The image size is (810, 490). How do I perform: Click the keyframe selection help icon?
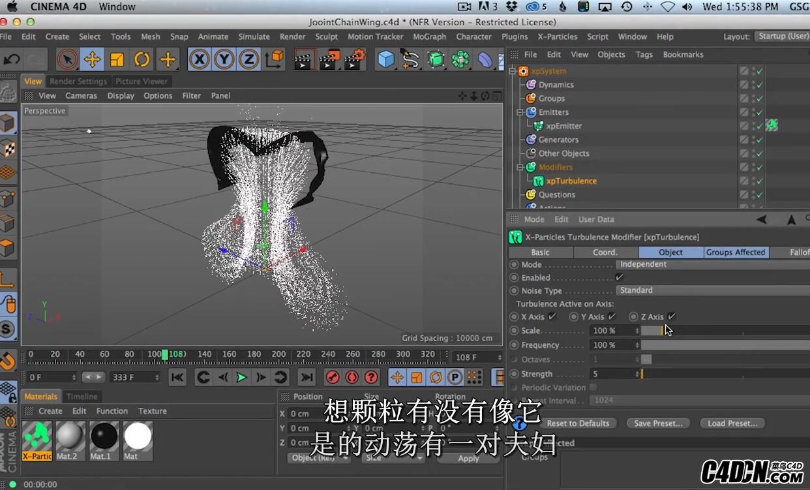click(x=371, y=377)
